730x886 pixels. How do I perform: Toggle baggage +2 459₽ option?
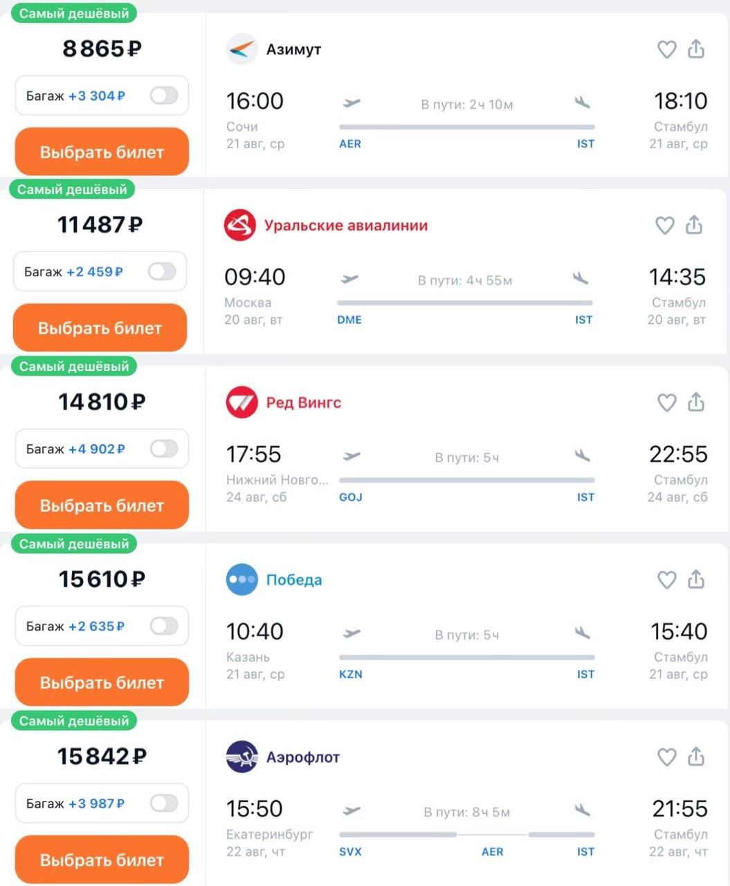[x=162, y=271]
